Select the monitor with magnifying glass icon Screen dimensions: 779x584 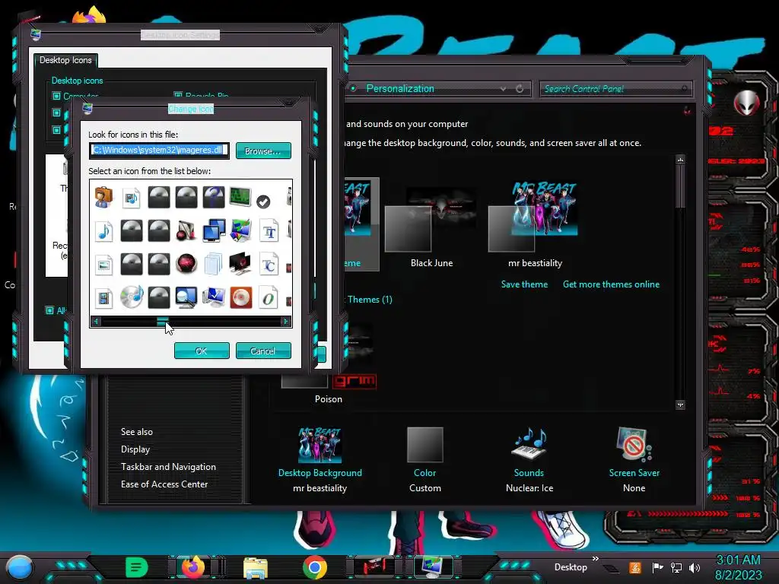click(x=186, y=297)
